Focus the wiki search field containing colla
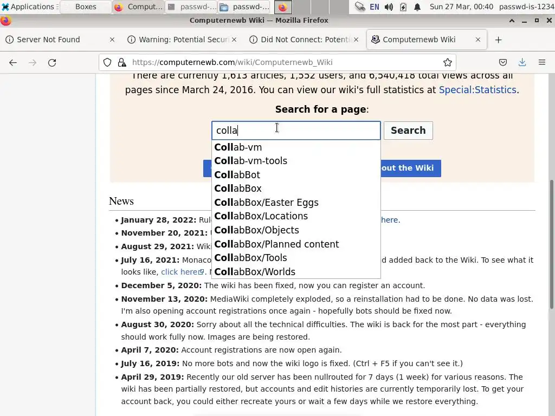The height and width of the screenshot is (416, 555). click(296, 131)
